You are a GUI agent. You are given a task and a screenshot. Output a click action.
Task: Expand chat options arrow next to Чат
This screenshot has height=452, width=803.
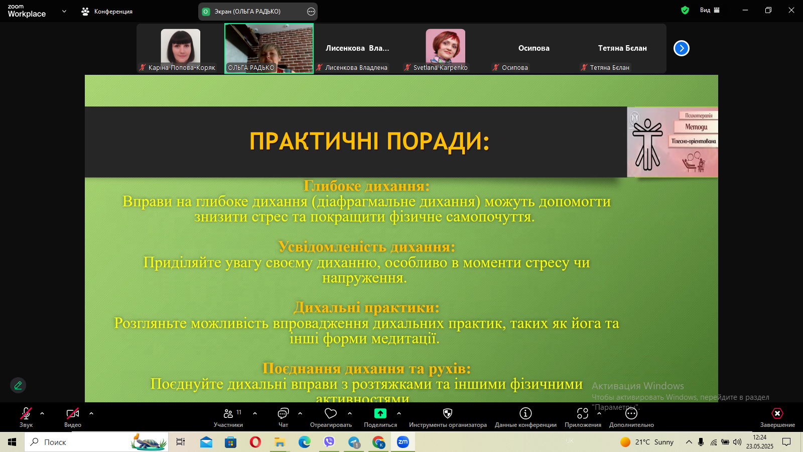[x=300, y=413]
